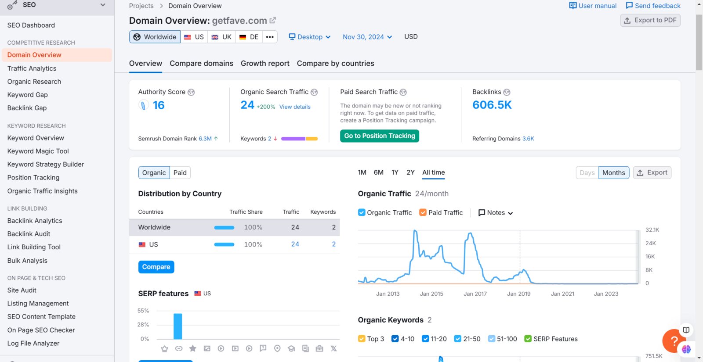This screenshot has height=362, width=703.
Task: Click the image pack SERP icon
Action: (x=207, y=348)
